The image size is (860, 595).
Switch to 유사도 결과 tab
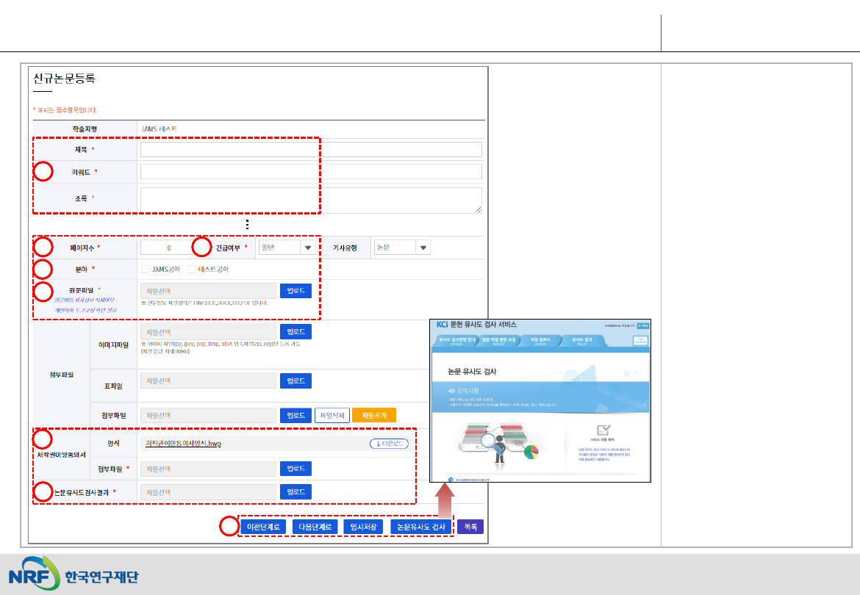(x=581, y=341)
